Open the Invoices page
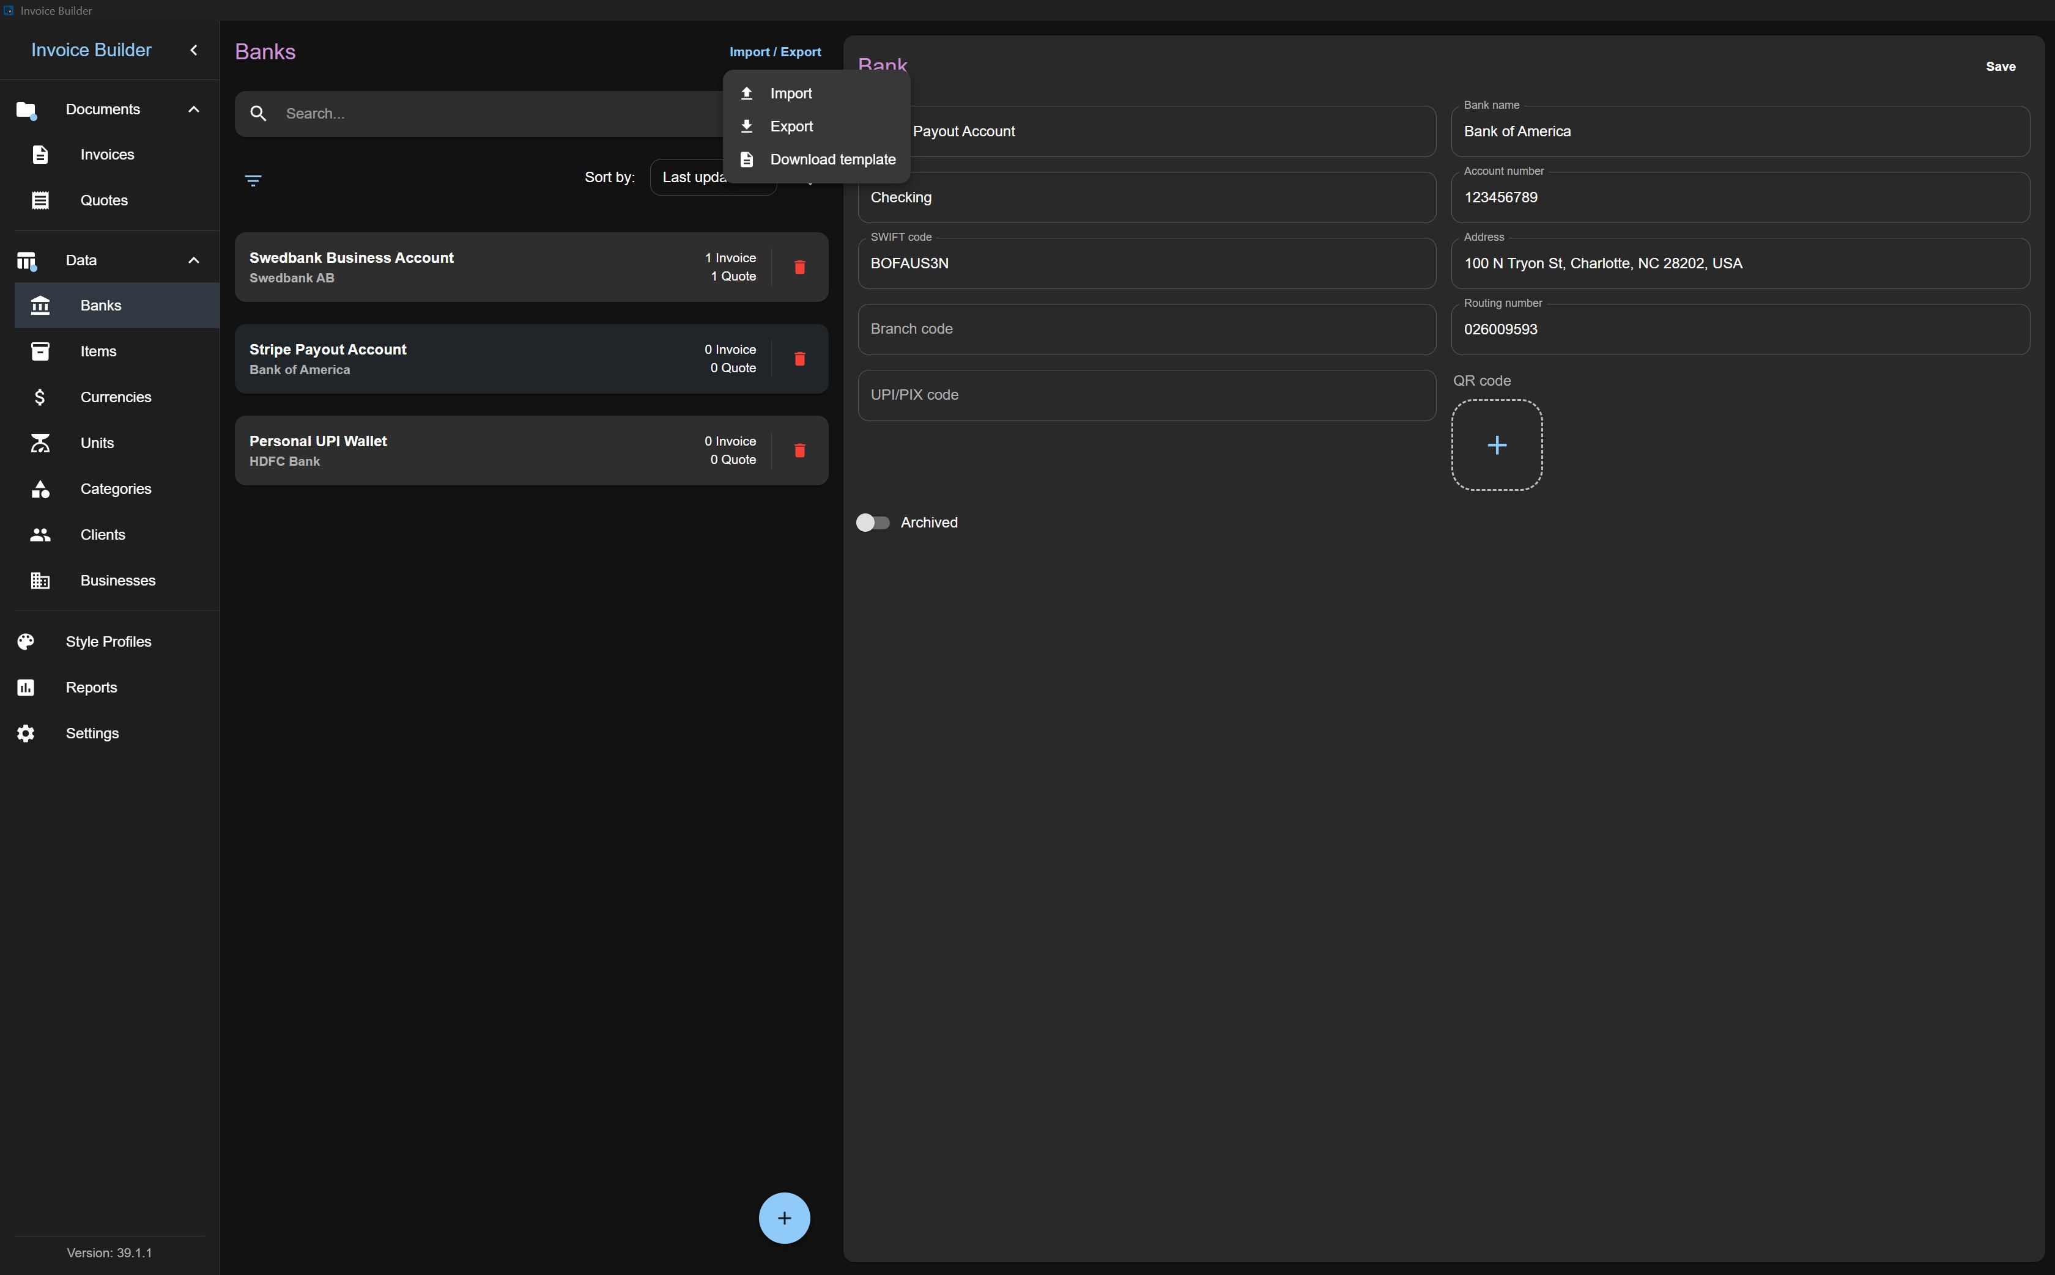 116,154
